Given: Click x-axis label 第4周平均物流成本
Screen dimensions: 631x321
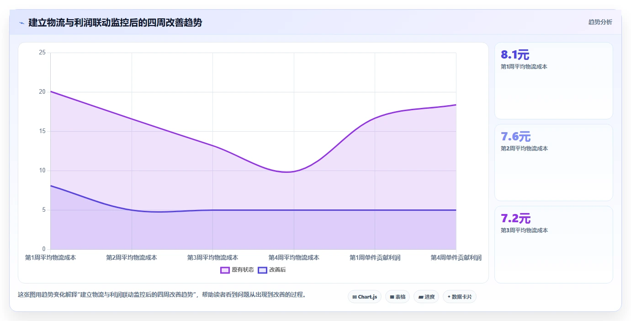Looking at the screenshot, I should pyautogui.click(x=294, y=258).
